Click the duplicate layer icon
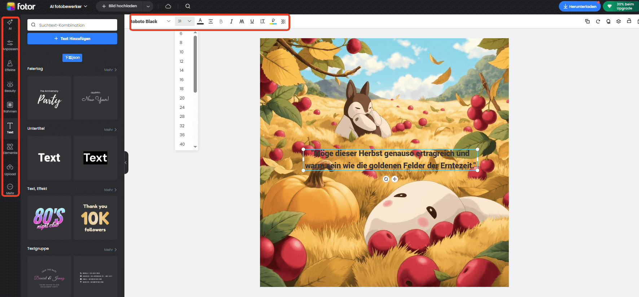 [x=587, y=21]
